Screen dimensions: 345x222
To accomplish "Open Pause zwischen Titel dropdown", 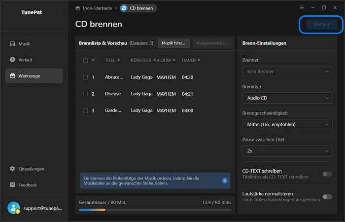I will (x=287, y=151).
